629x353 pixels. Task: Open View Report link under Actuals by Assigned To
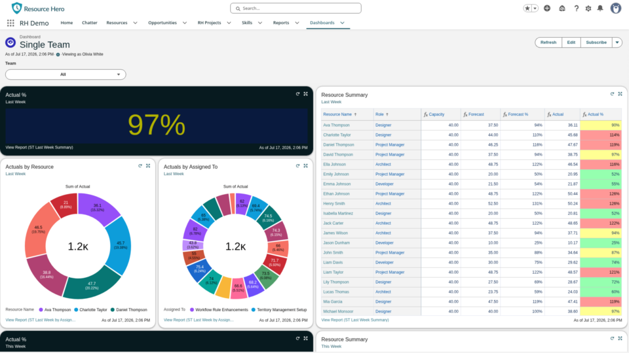point(198,320)
